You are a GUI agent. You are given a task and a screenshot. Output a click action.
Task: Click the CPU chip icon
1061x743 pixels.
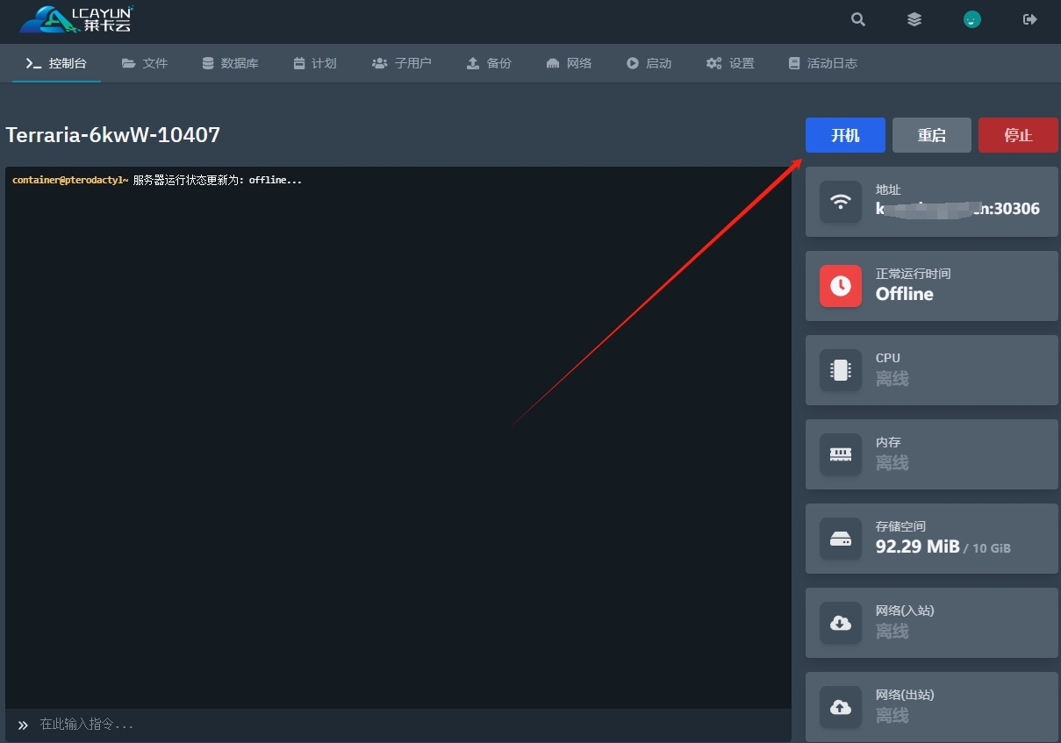pyautogui.click(x=841, y=370)
